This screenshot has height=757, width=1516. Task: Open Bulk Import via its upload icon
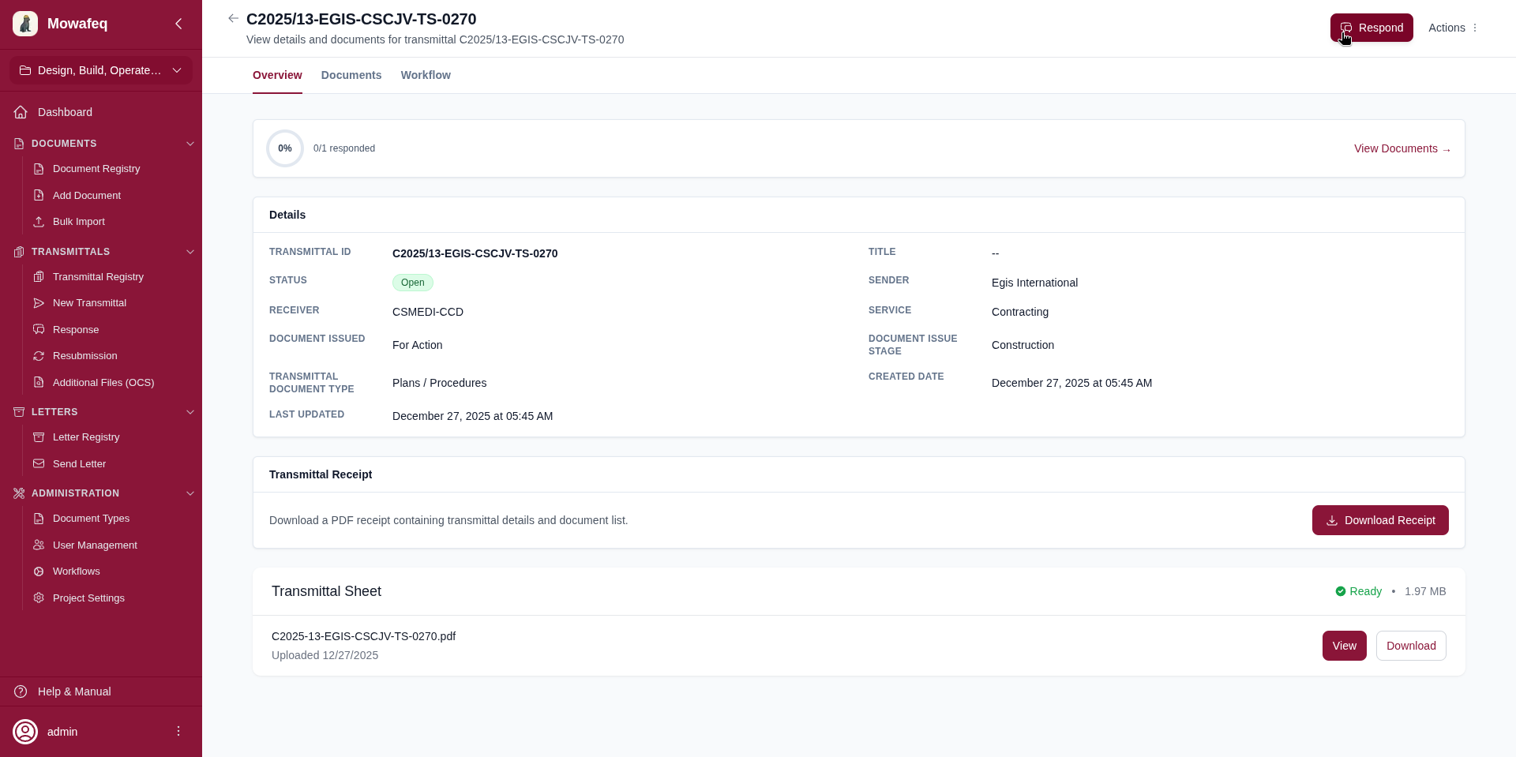[x=39, y=222]
